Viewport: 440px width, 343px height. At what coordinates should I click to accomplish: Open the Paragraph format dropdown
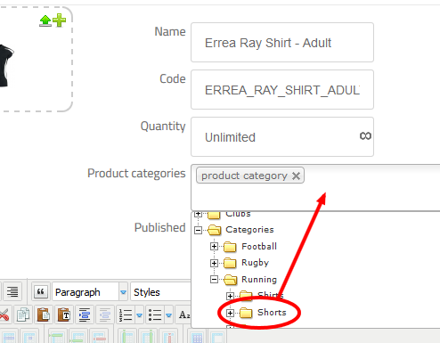tap(90, 292)
